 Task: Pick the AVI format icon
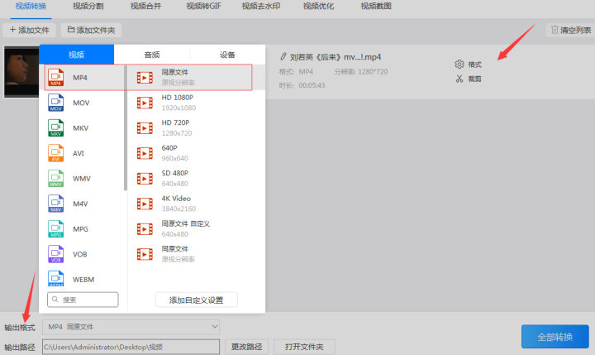(x=56, y=153)
